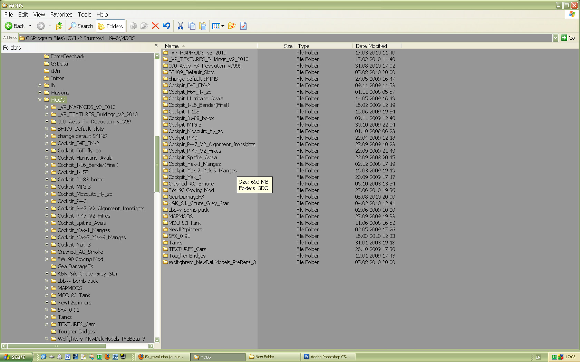The height and width of the screenshot is (362, 580).
Task: Open the Tools menu
Action: 85,14
